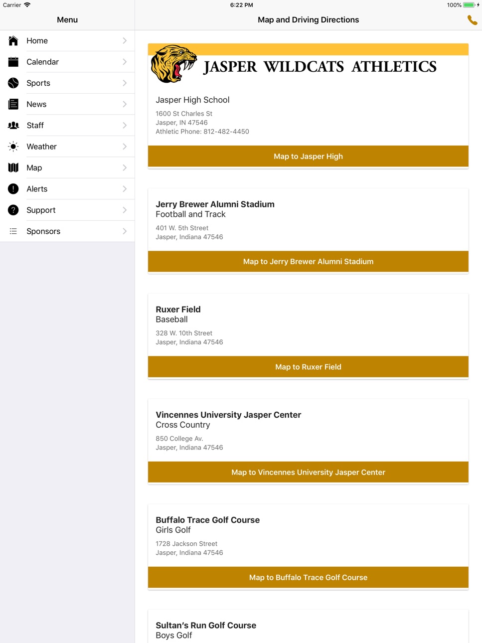Click the Home house icon
The height and width of the screenshot is (643, 482).
pos(13,41)
